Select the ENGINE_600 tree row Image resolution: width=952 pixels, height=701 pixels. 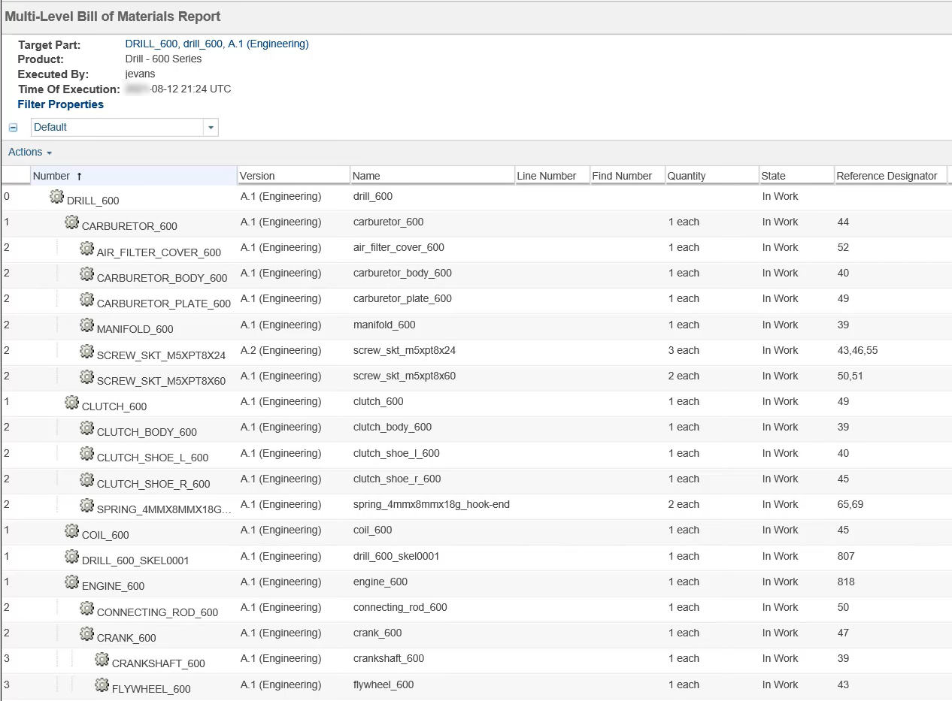coord(476,584)
